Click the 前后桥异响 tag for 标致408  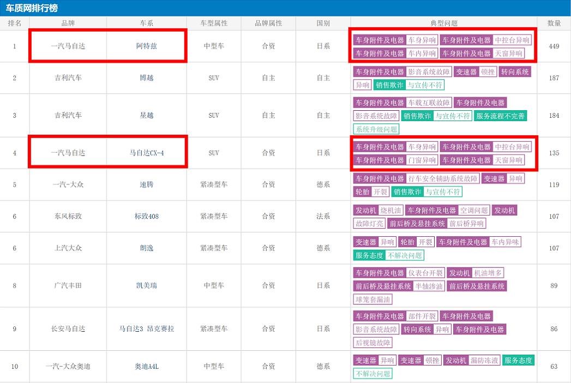pyautogui.click(x=466, y=223)
